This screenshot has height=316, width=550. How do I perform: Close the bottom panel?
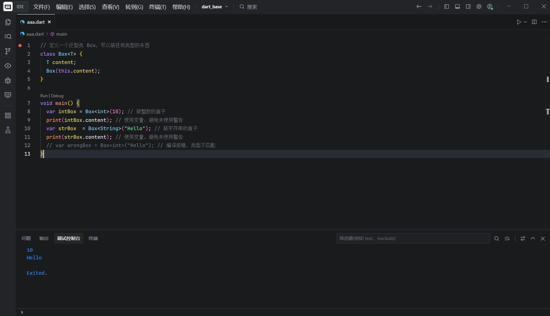point(543,238)
